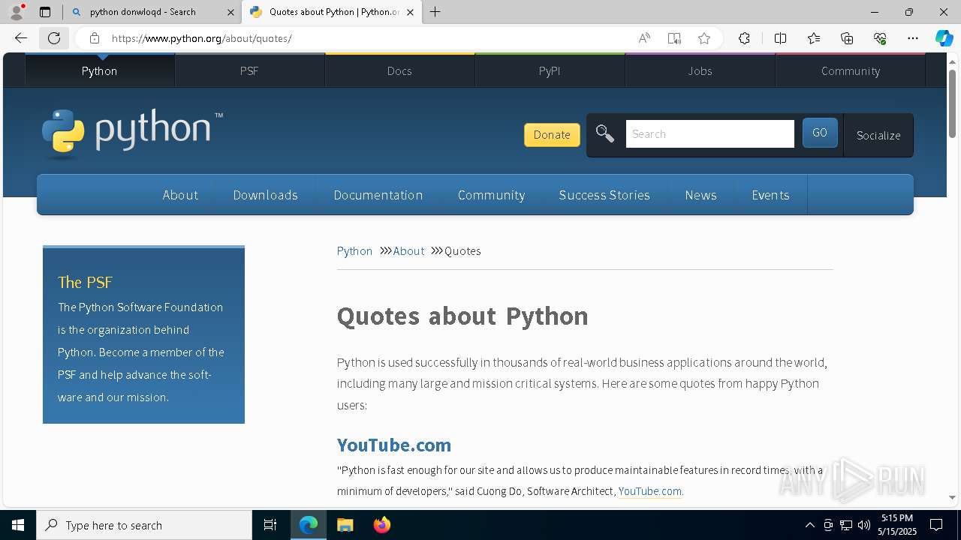This screenshot has height=540, width=961.
Task: Click the python logo to go home
Action: (132, 133)
